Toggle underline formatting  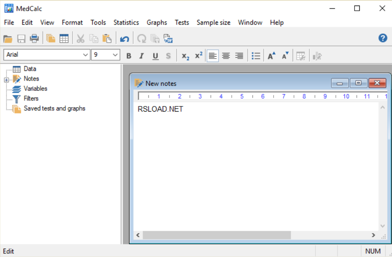(155, 56)
